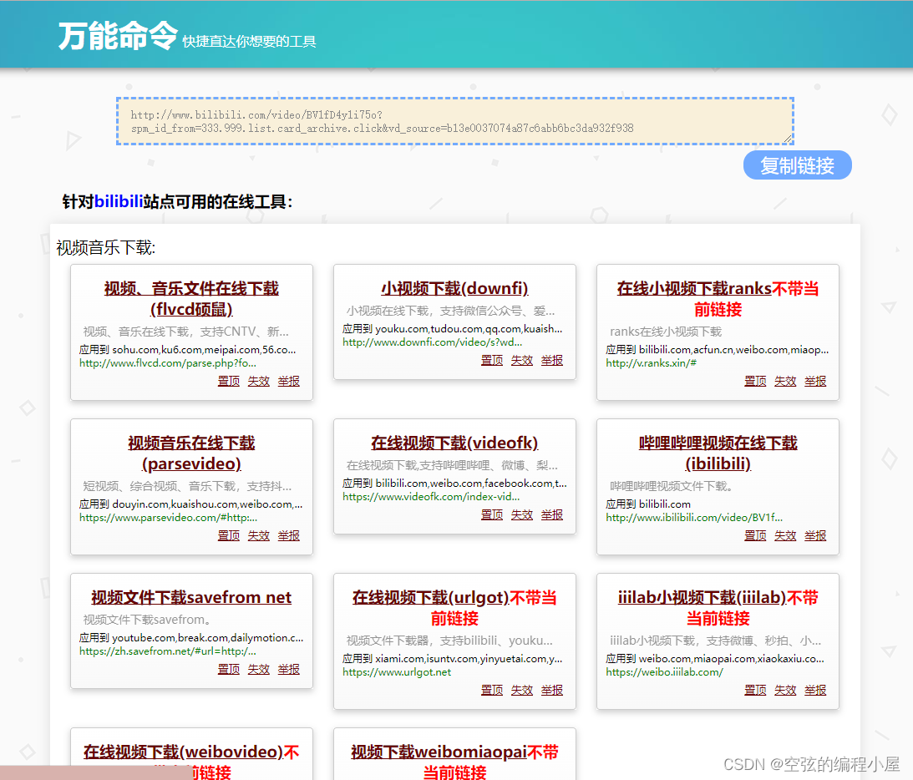Open the 万能命令 site title
913x780 pixels.
click(x=118, y=36)
